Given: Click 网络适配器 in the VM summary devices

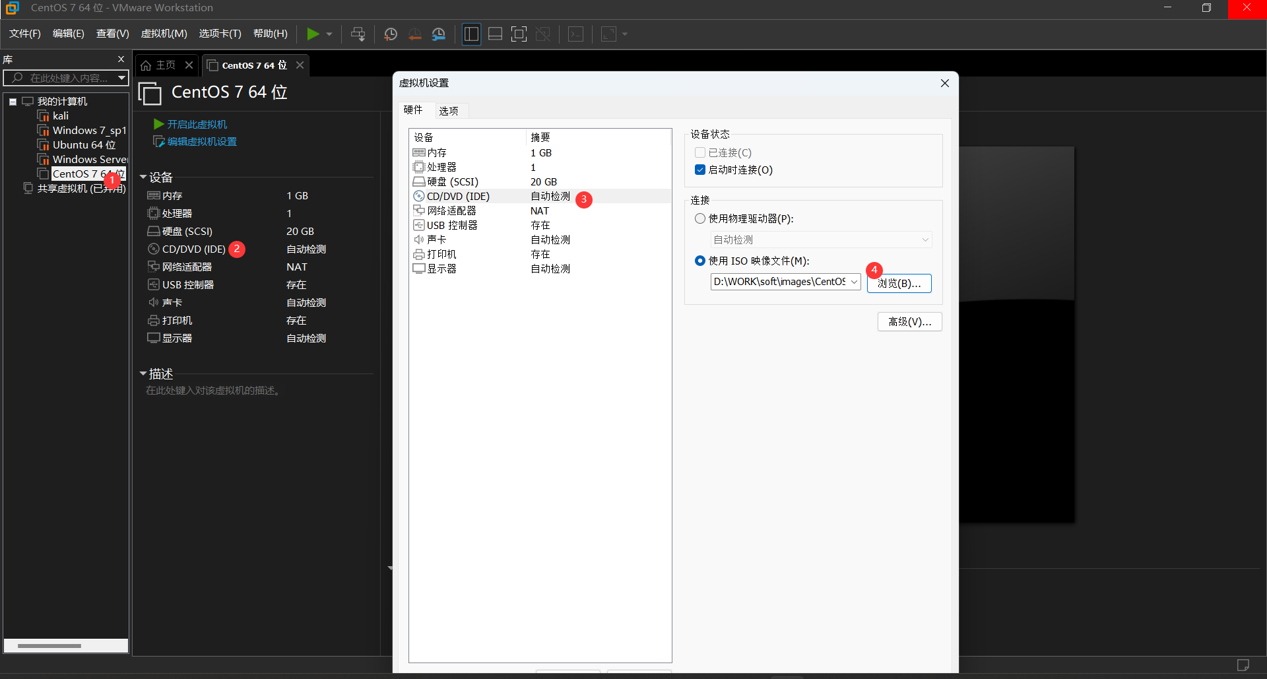Looking at the screenshot, I should pyautogui.click(x=187, y=267).
